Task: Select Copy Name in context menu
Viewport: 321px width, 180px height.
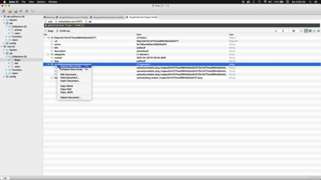Action: [x=74, y=86]
